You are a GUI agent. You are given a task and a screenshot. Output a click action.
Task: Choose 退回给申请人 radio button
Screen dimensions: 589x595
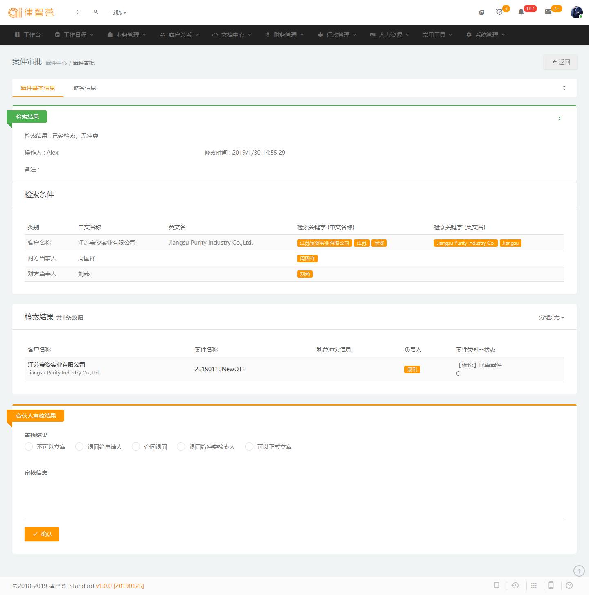79,446
